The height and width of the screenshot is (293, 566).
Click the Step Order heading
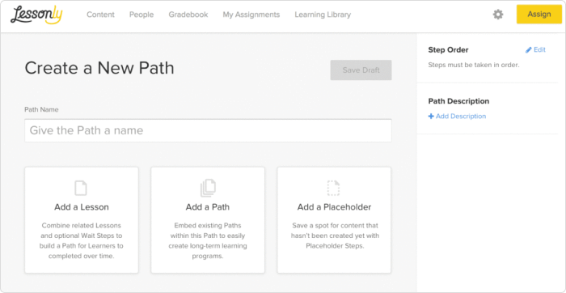click(448, 50)
